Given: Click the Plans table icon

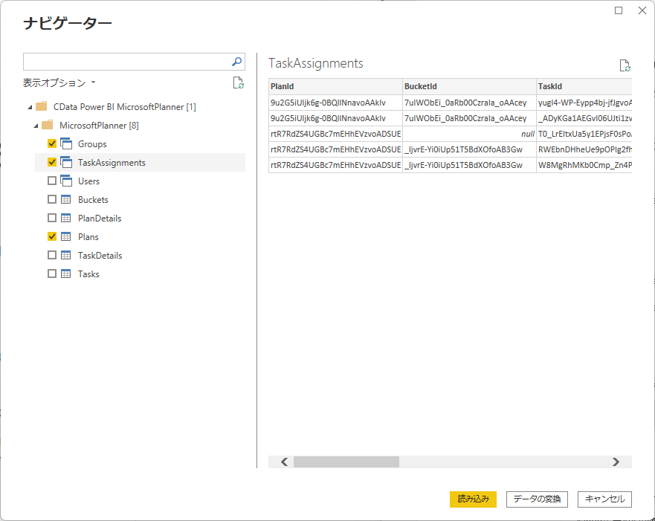Looking at the screenshot, I should (66, 236).
